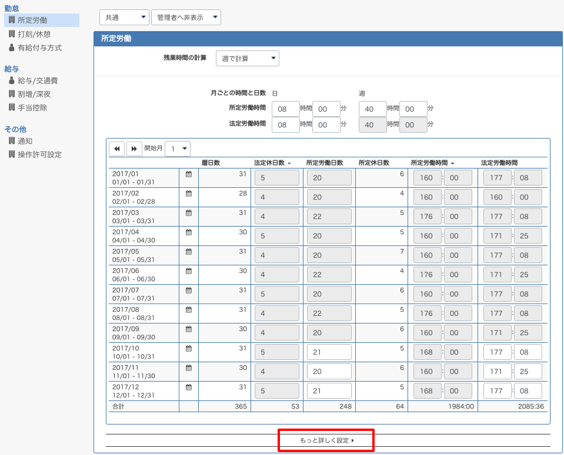
Task: Click 法定労働時間 minutes field for 2017/10
Action: pyautogui.click(x=528, y=352)
